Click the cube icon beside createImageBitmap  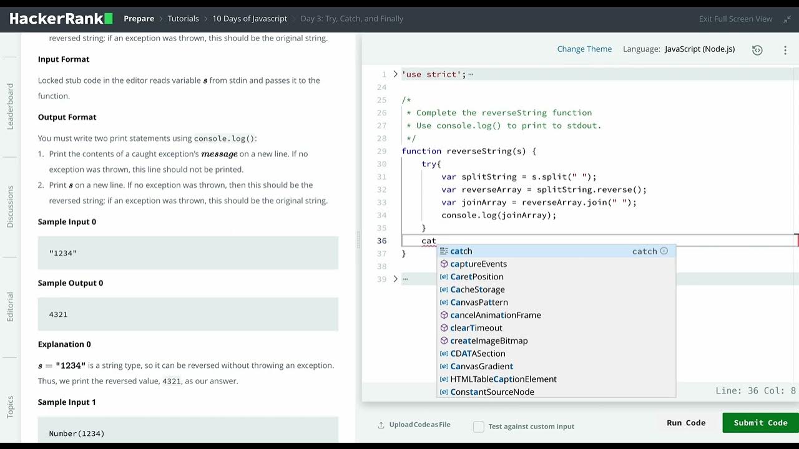click(444, 340)
